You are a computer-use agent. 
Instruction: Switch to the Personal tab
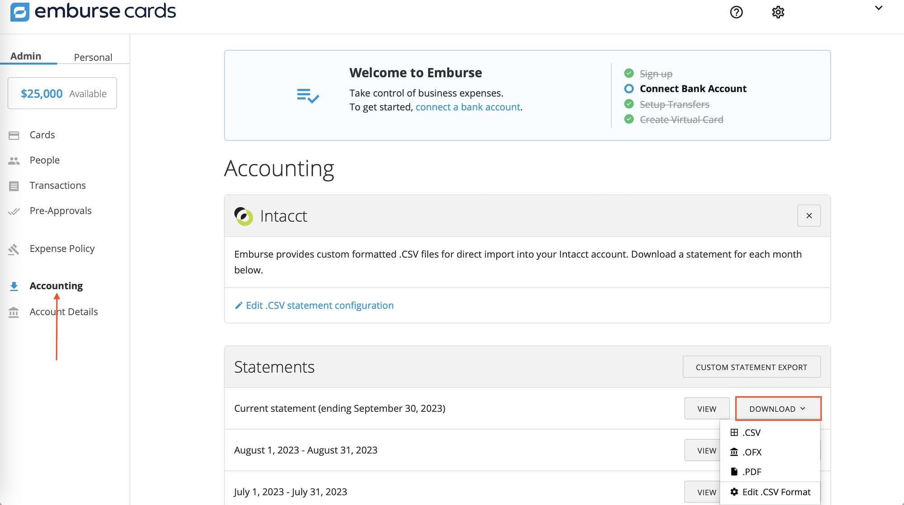[93, 57]
